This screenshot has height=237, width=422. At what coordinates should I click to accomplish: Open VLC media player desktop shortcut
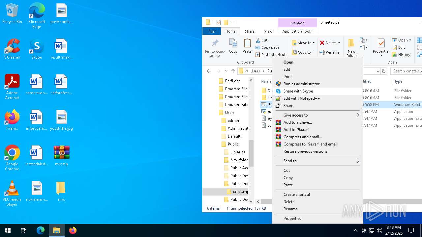click(x=12, y=194)
